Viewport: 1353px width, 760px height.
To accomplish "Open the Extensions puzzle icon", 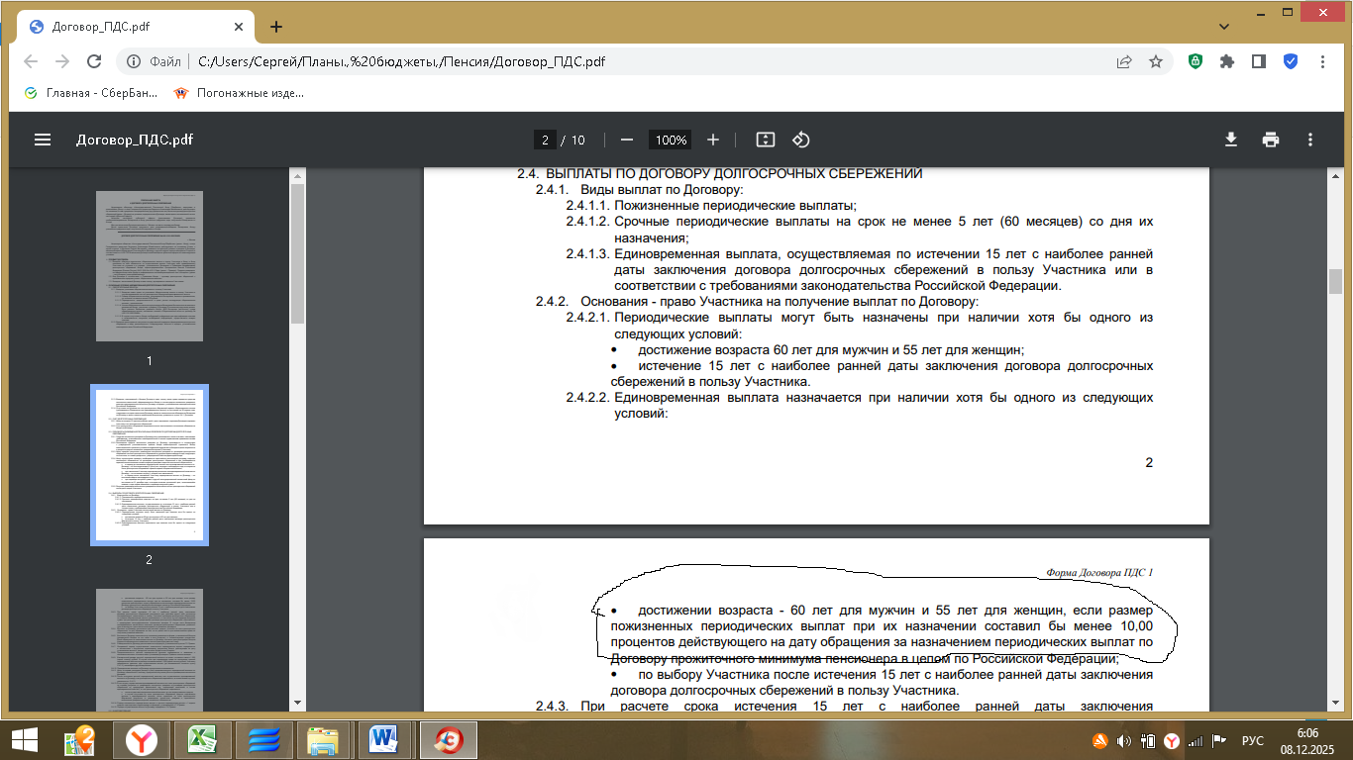I will point(1227,61).
